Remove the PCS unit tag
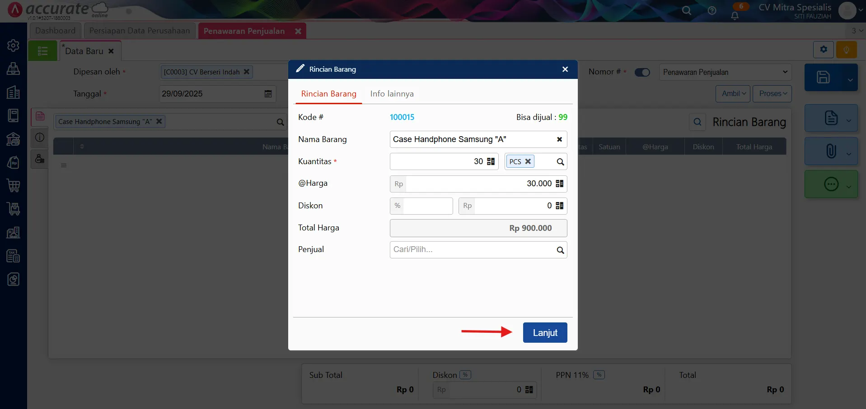The image size is (866, 409). pyautogui.click(x=528, y=161)
